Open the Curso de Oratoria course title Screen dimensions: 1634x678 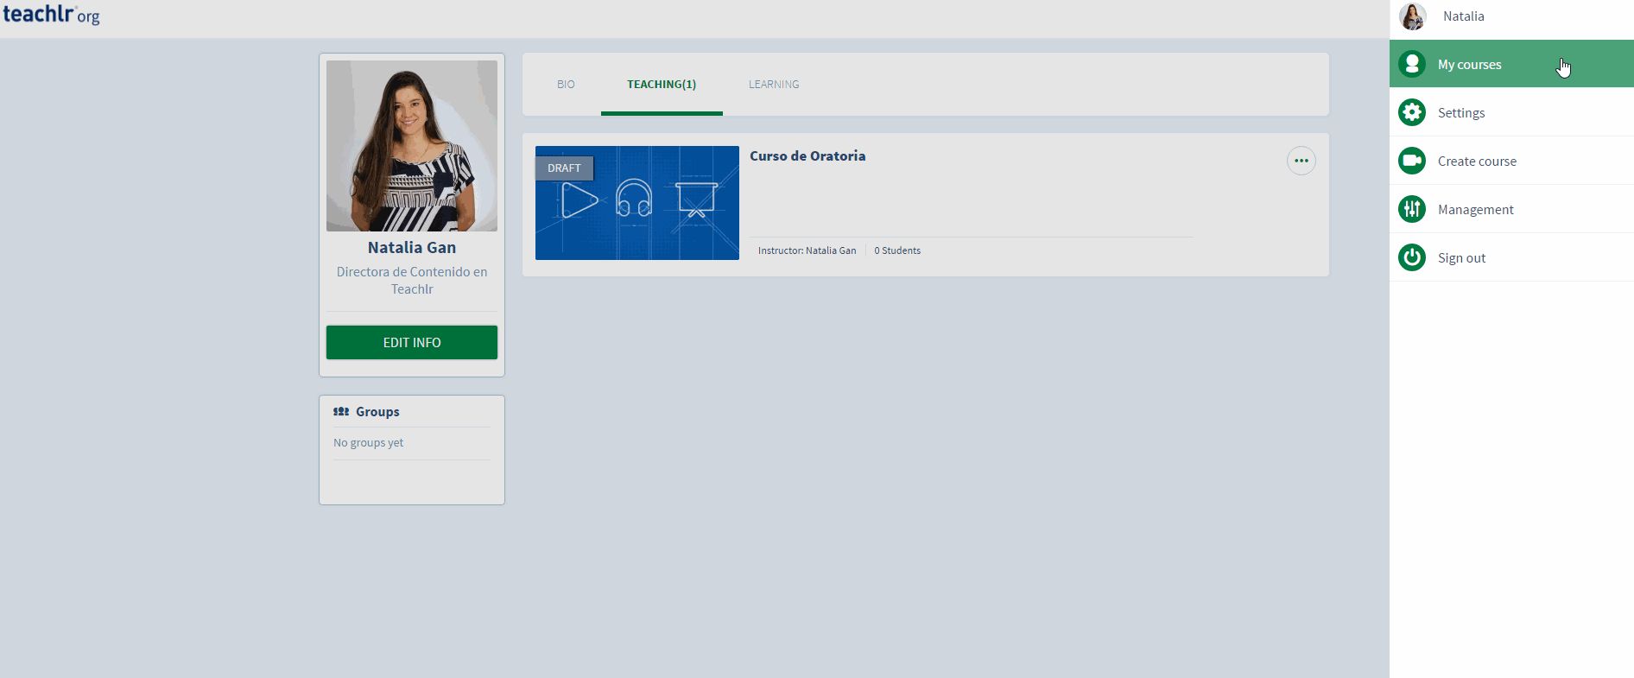point(807,156)
